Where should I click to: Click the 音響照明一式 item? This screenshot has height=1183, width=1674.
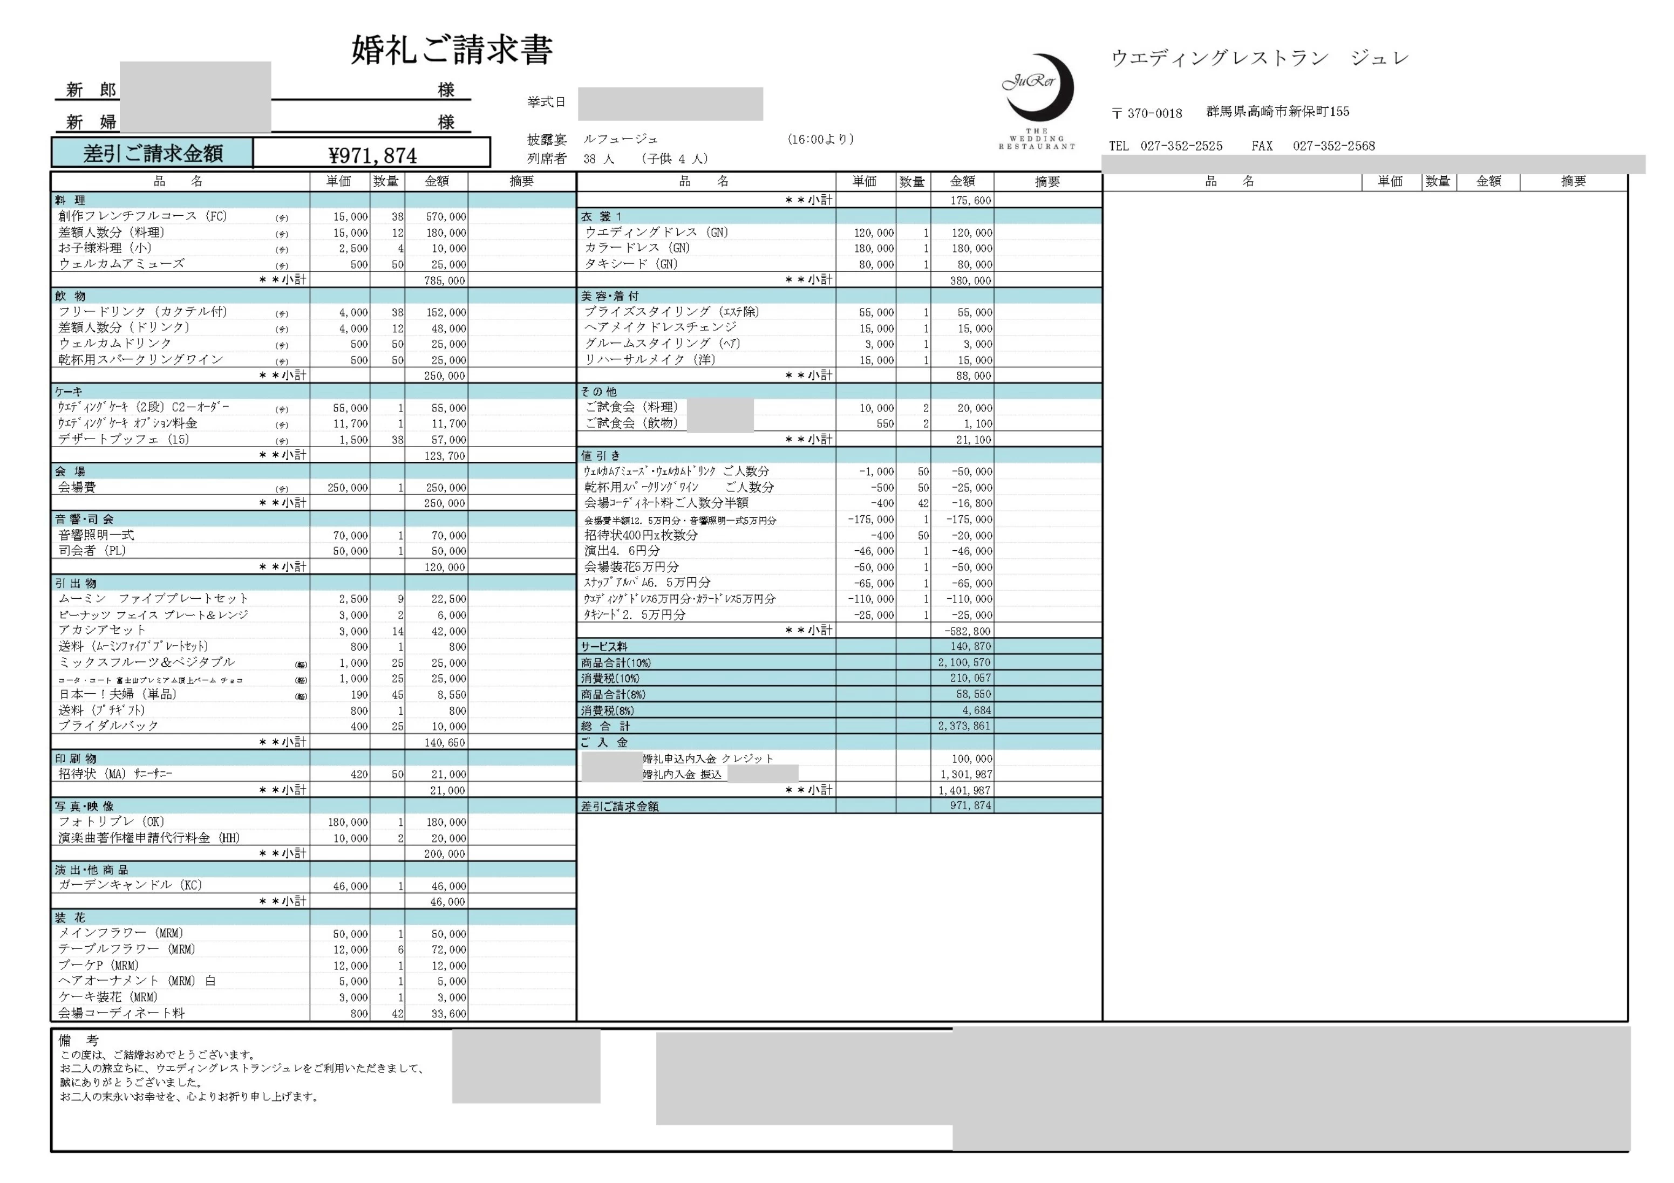click(96, 535)
